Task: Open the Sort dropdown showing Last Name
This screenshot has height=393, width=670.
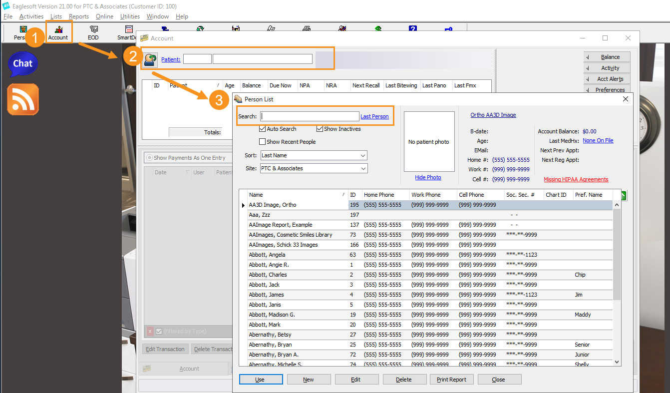Action: pos(314,155)
